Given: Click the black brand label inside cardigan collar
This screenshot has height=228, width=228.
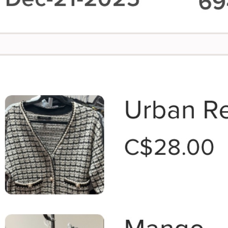Looking at the screenshot, I should click(x=44, y=118).
